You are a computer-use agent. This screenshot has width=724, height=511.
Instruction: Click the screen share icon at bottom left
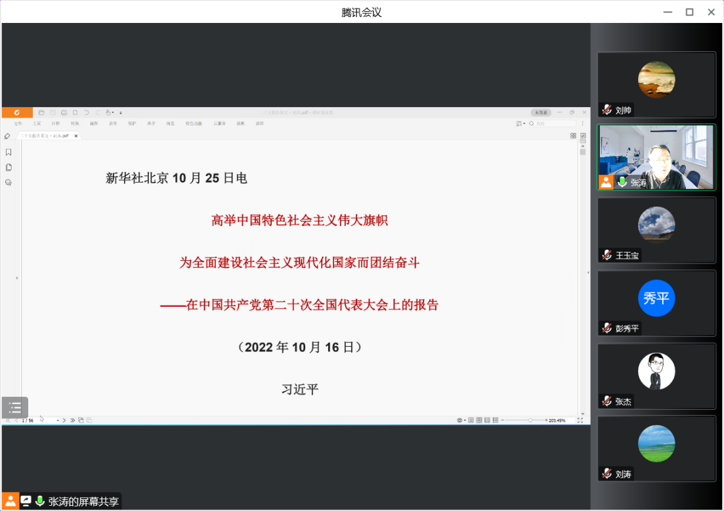click(26, 501)
